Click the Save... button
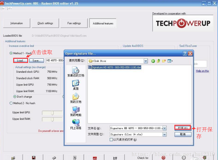 click(x=36, y=60)
